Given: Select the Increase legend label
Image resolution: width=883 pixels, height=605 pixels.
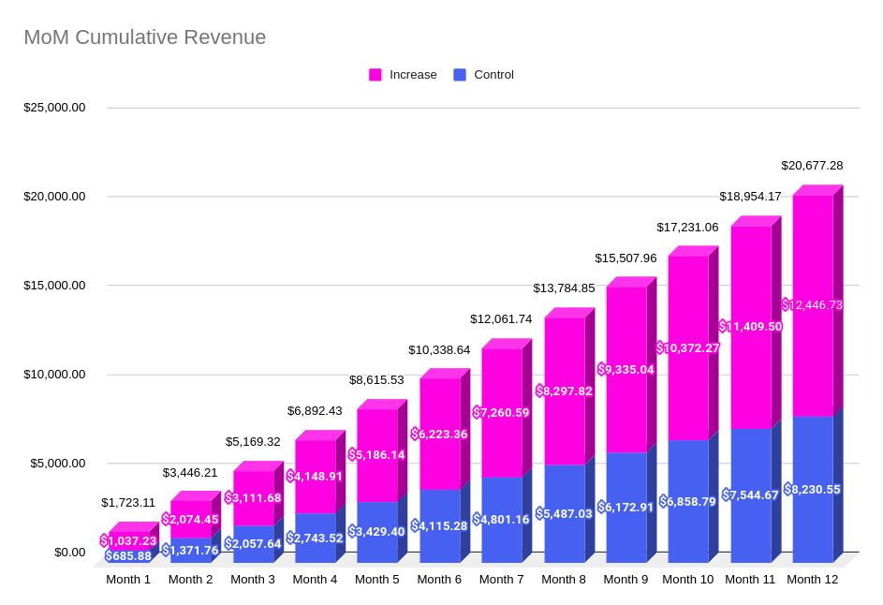Looking at the screenshot, I should pyautogui.click(x=413, y=75).
